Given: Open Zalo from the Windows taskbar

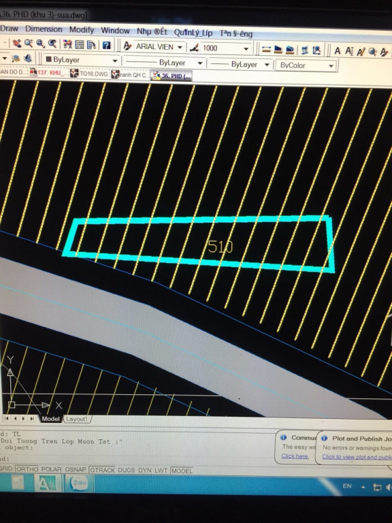Looking at the screenshot, I should pos(79,483).
